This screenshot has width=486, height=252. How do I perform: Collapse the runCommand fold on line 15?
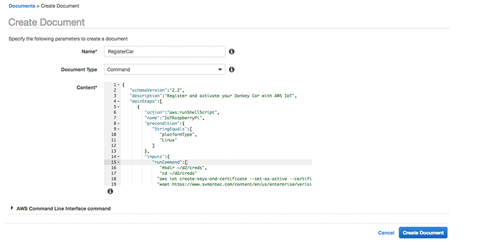click(x=118, y=162)
